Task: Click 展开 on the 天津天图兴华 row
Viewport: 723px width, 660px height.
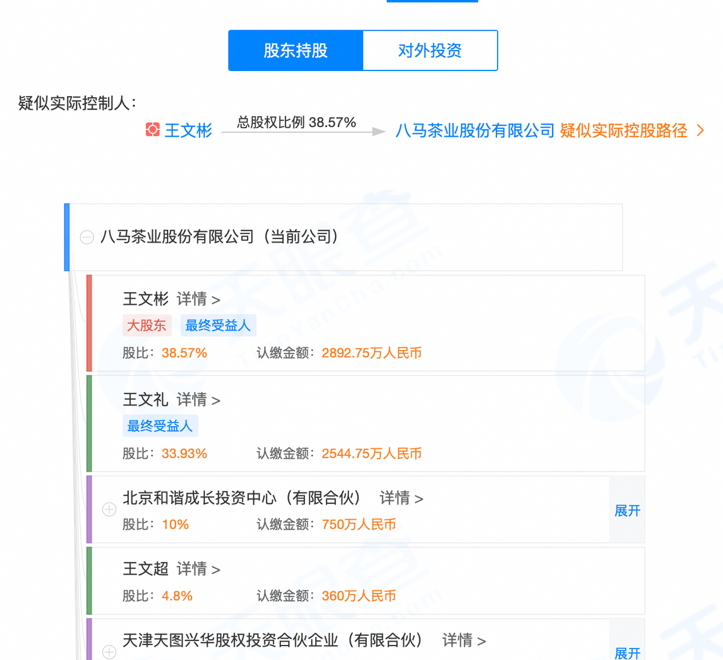Action: (627, 653)
